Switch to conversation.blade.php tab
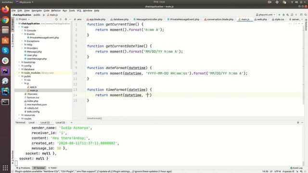Screen dimensions: 308x173 click(218, 19)
